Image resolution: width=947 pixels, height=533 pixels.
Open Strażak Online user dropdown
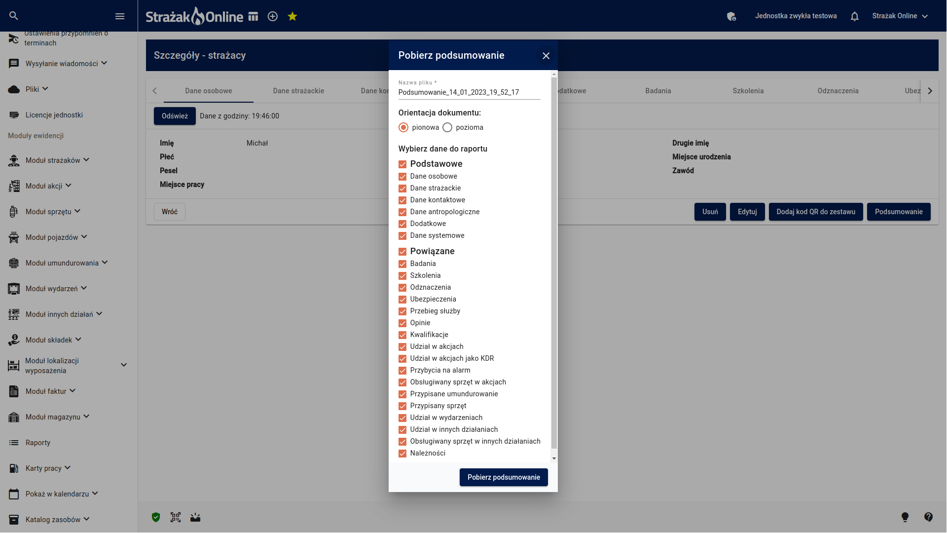coord(900,16)
